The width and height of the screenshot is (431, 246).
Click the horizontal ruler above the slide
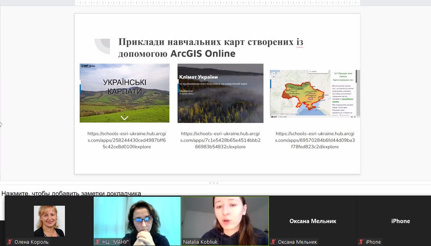click(x=218, y=3)
